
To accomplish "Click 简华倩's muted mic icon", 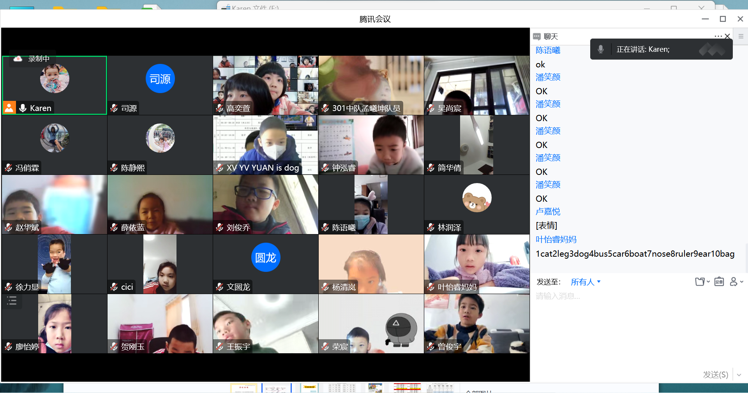I will (x=431, y=167).
